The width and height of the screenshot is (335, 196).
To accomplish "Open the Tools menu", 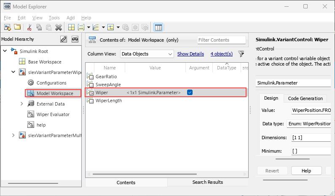I will coord(54,18).
